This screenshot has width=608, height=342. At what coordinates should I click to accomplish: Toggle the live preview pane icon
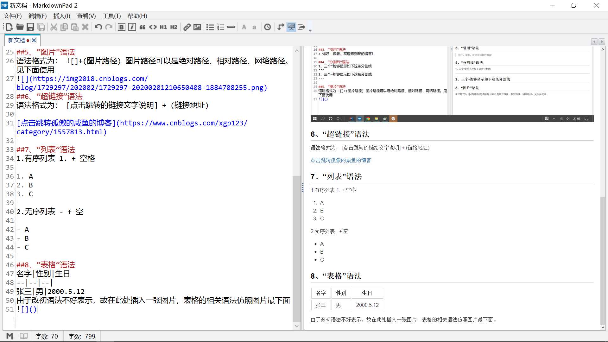point(291,27)
